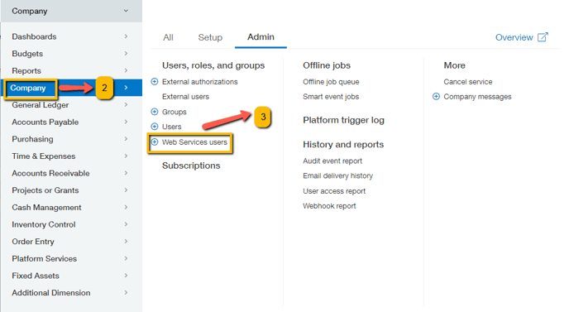Click the Overview external link icon
Viewport: 569px width, 312px height.
pos(543,37)
